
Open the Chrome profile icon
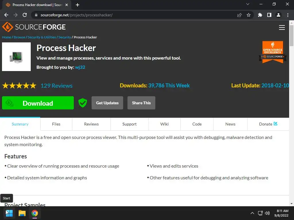click(278, 15)
